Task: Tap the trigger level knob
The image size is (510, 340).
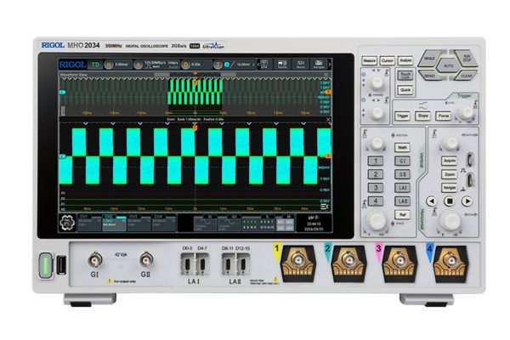Action: pos(467,113)
